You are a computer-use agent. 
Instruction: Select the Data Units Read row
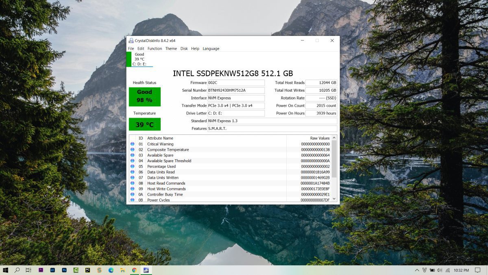point(230,172)
